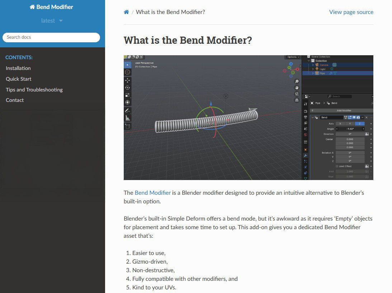Click the blue Z axis on the navigation gizmo

(x=291, y=64)
